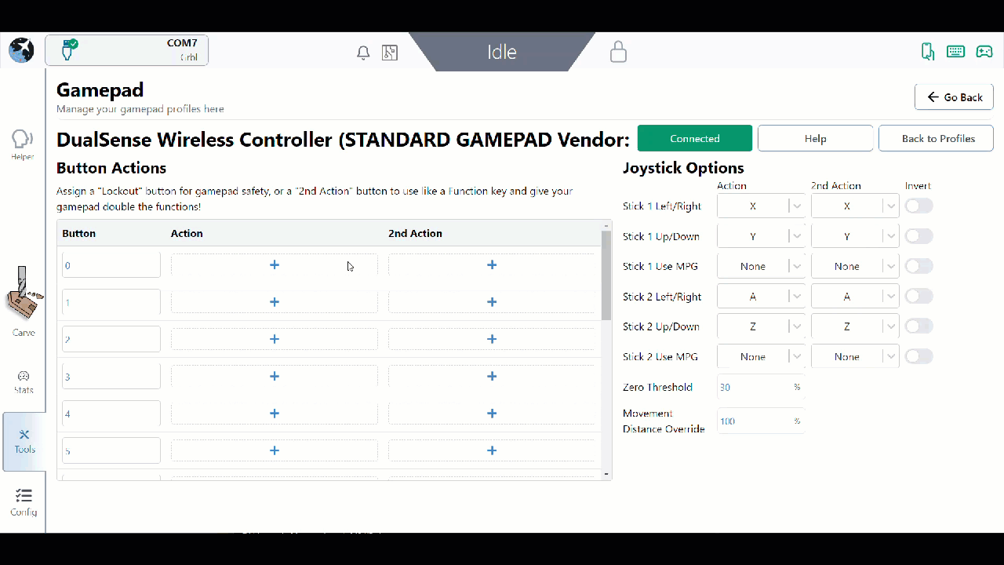Image resolution: width=1004 pixels, height=565 pixels.
Task: Open the notifications bell icon
Action: tap(363, 53)
